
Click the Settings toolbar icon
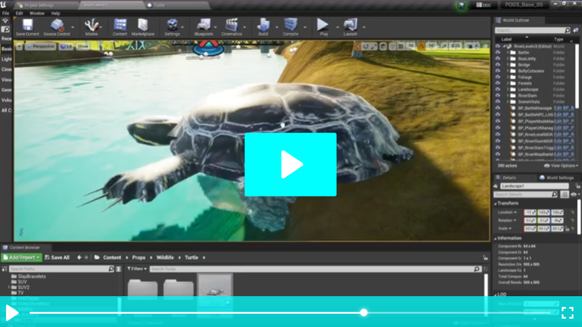coord(172,25)
